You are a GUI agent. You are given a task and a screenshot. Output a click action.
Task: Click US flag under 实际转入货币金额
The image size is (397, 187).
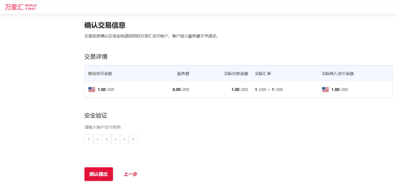pos(325,90)
